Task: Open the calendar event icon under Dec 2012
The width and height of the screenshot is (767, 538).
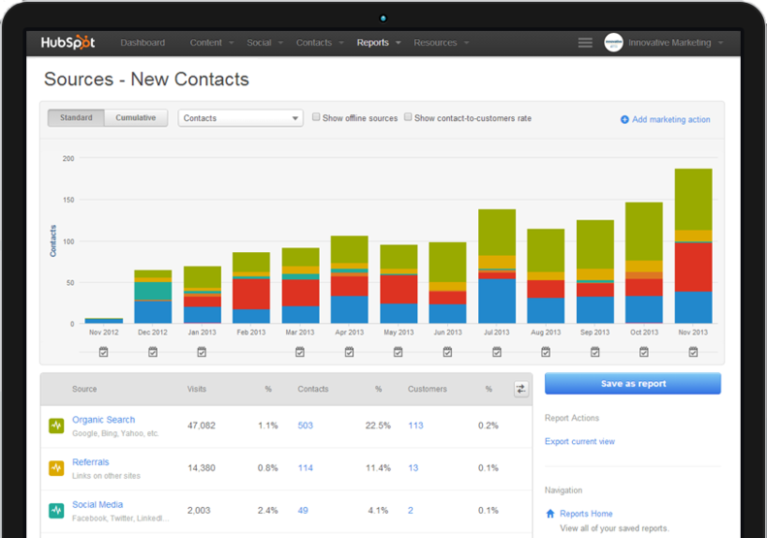Action: tap(152, 352)
